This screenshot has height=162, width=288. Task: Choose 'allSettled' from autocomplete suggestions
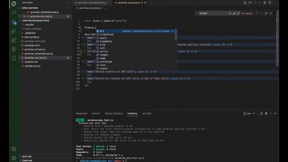coord(136,35)
